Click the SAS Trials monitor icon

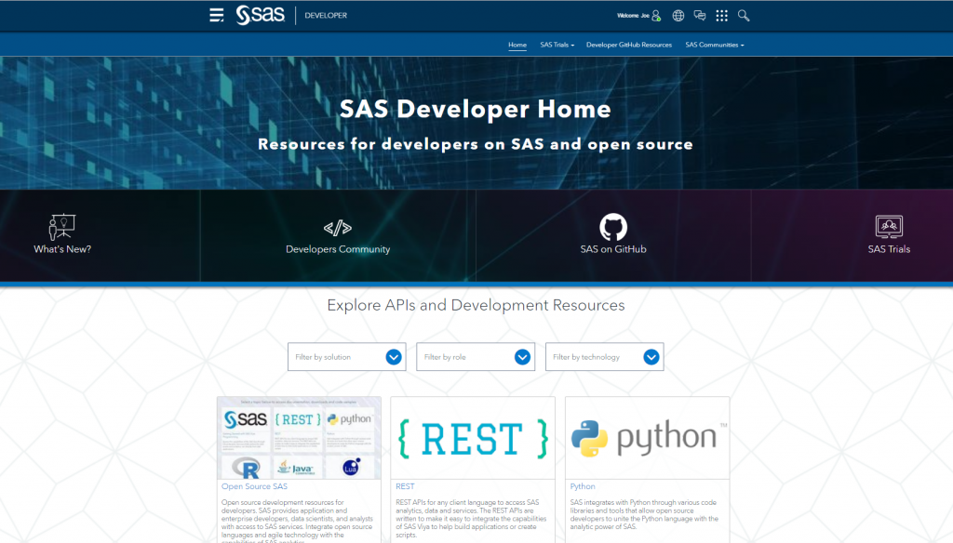coord(889,227)
